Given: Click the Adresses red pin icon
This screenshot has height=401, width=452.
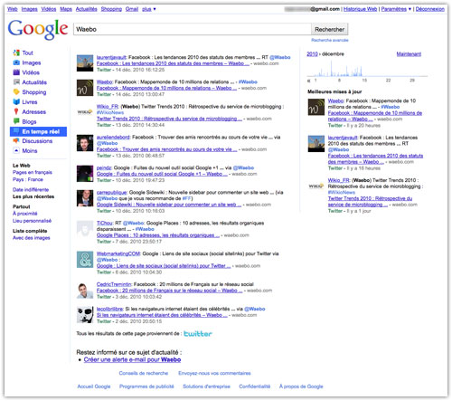Looking at the screenshot, I should tap(16, 111).
